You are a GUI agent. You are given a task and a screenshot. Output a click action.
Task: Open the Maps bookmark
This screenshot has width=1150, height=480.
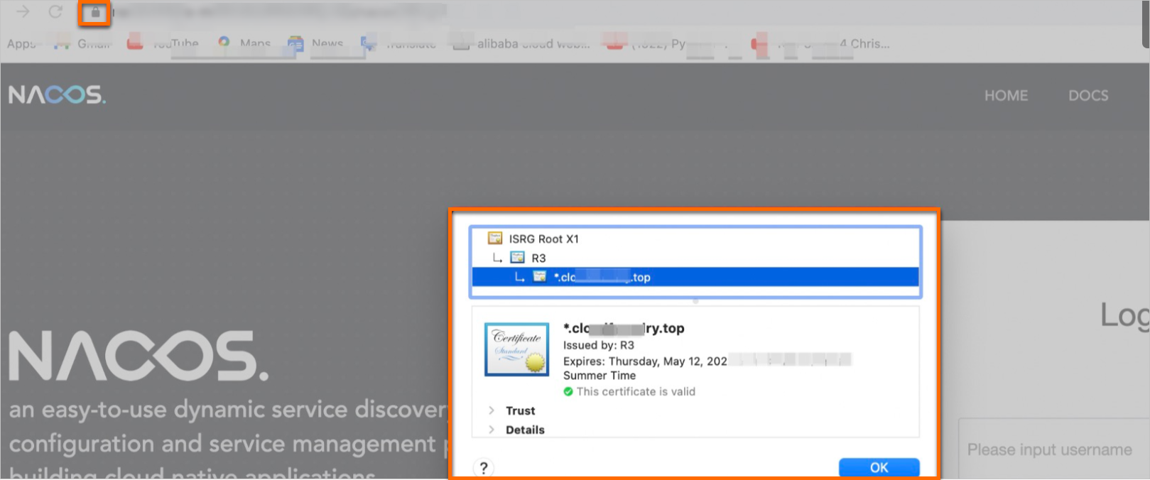pos(244,43)
